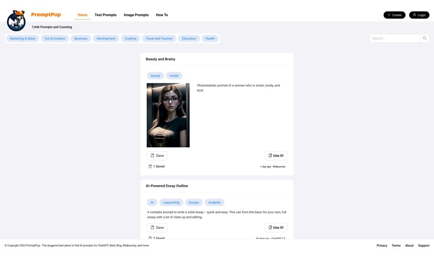This screenshot has width=434, height=260.
Task: Open the Terms footer link
Action: coord(396,246)
